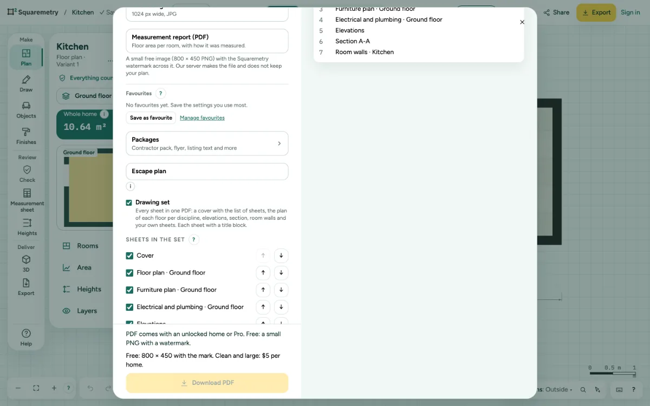
Task: Zoom in with the plus icon
Action: (x=54, y=388)
